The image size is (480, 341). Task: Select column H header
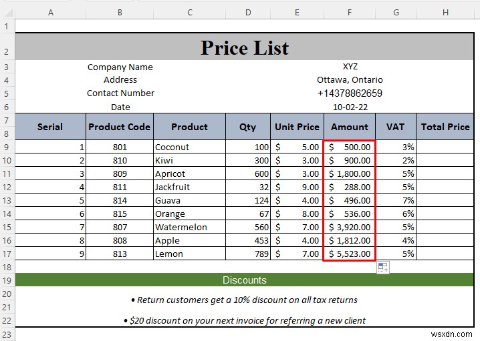click(445, 13)
